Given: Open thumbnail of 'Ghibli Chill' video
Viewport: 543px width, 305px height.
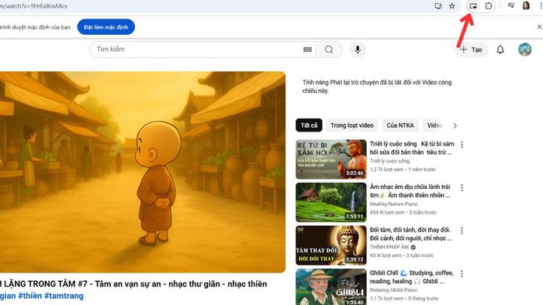Looking at the screenshot, I should [331, 286].
